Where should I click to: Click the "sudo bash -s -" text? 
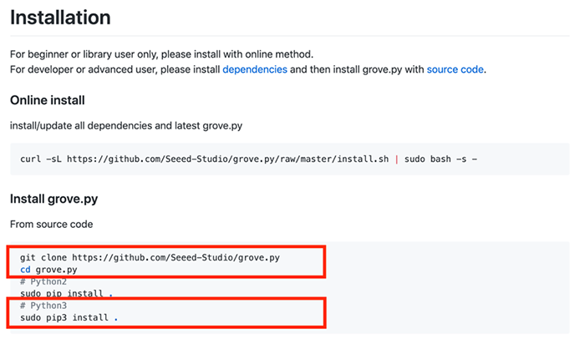coord(441,158)
